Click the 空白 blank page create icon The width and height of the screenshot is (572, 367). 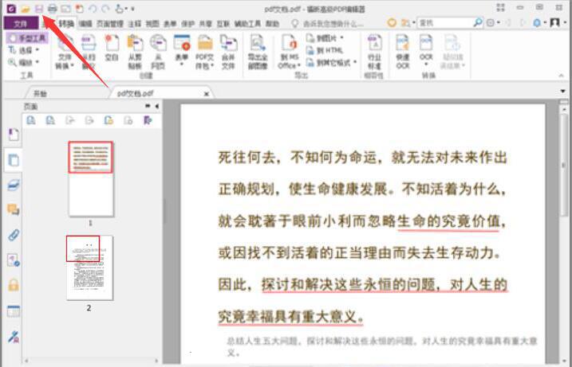click(112, 47)
